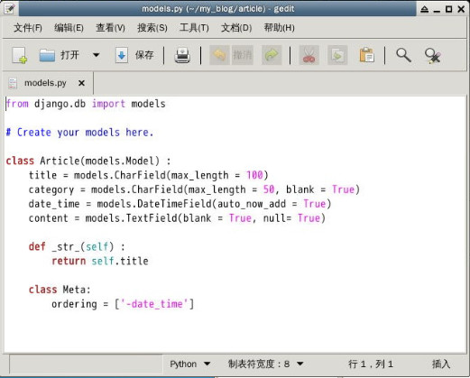
Task: Open find with magnifying glass icon
Action: 403,55
